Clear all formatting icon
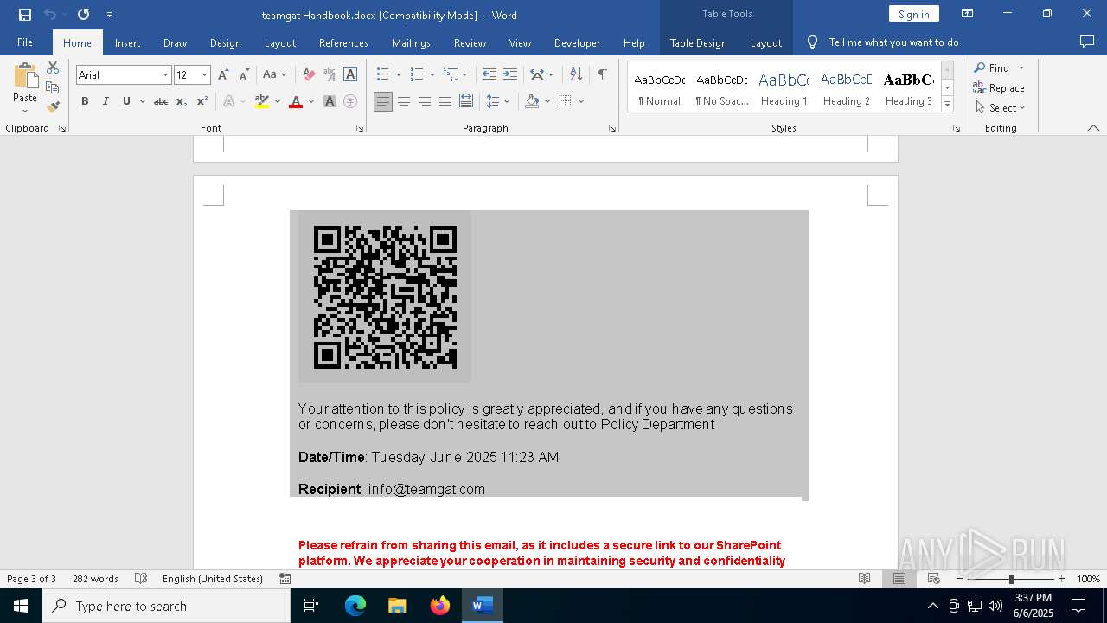 pyautogui.click(x=309, y=75)
